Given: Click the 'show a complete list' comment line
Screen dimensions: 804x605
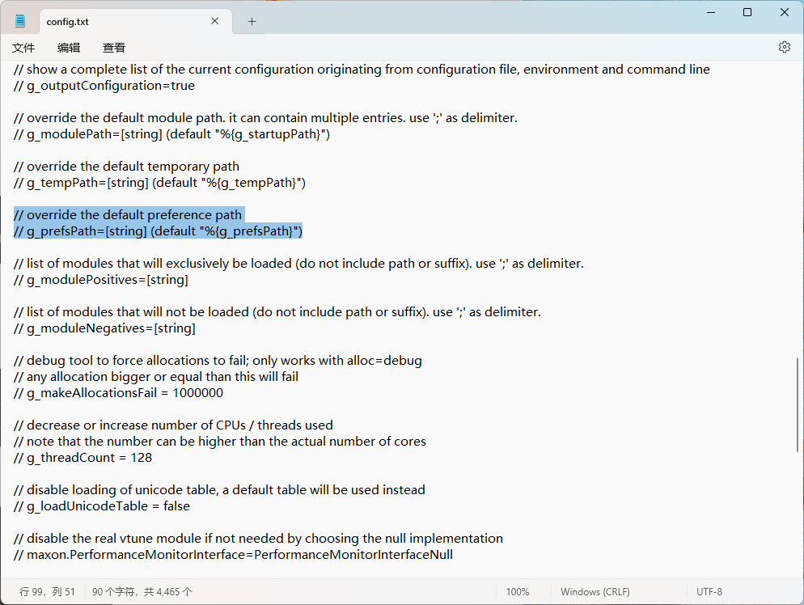Looking at the screenshot, I should (362, 70).
